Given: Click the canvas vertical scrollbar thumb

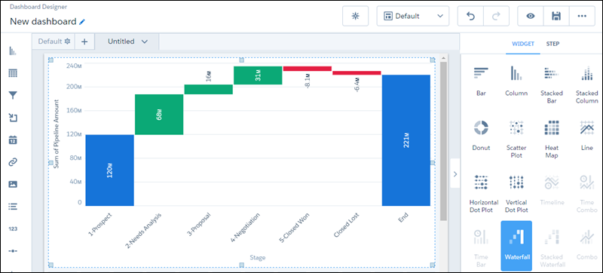Looking at the screenshot, I should [x=443, y=141].
